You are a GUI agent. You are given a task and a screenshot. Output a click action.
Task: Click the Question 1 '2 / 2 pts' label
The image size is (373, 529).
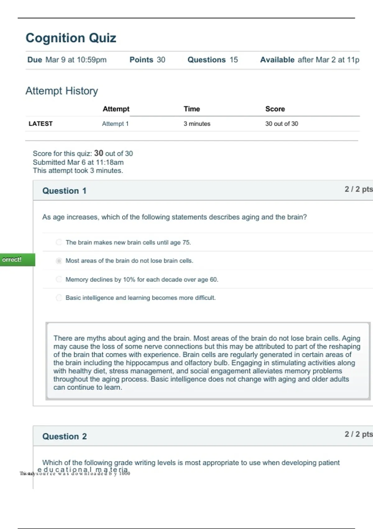[359, 189]
